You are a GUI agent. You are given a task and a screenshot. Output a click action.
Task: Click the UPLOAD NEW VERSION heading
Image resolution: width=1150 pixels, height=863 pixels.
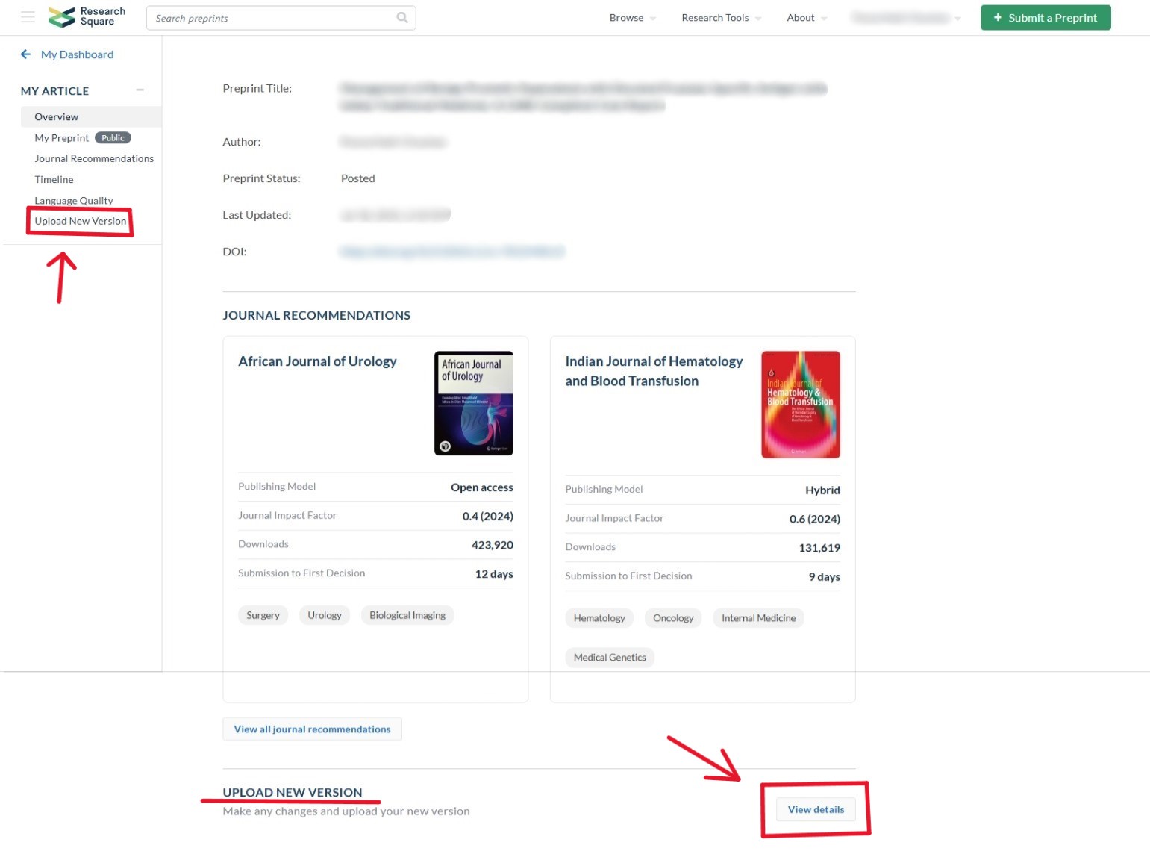pyautogui.click(x=293, y=792)
